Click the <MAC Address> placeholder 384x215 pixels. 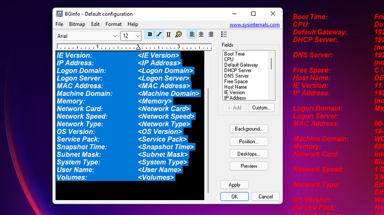[x=164, y=86]
